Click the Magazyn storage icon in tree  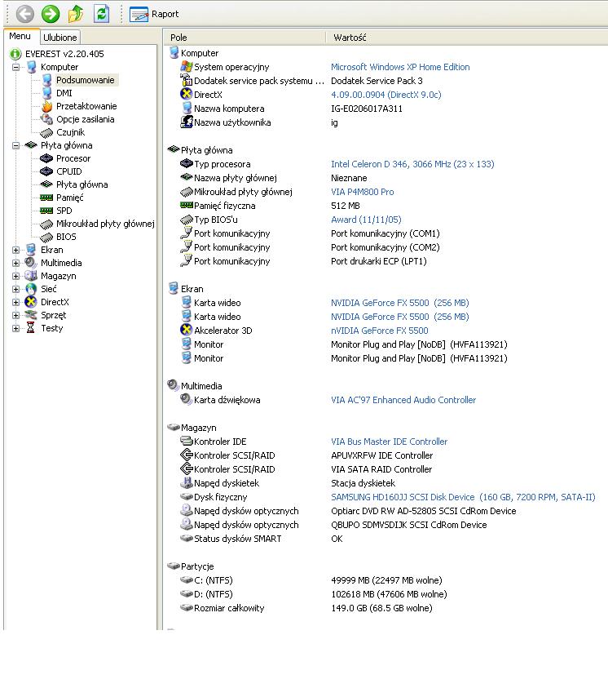[31, 276]
